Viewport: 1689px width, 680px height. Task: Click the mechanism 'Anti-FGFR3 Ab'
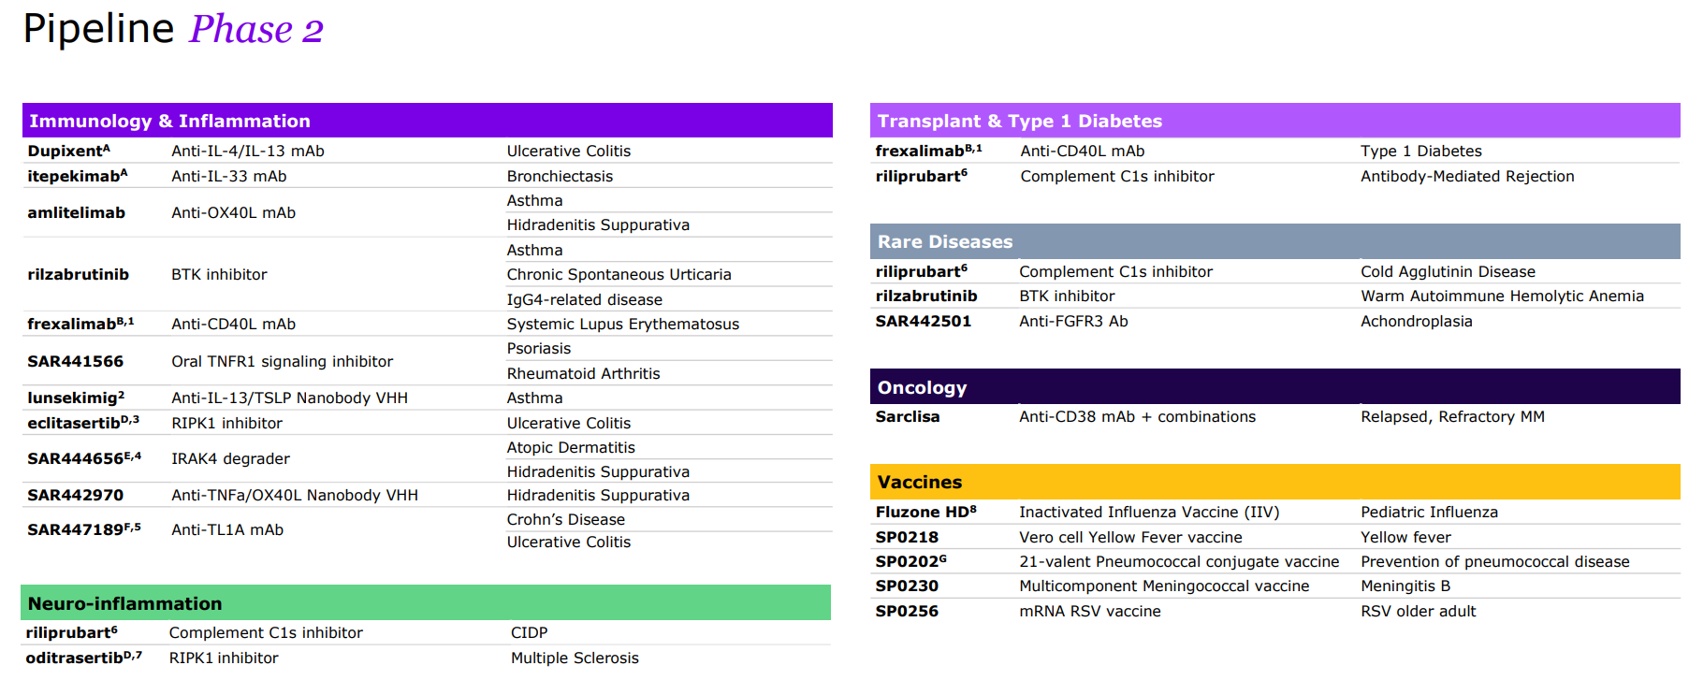[x=1074, y=321]
